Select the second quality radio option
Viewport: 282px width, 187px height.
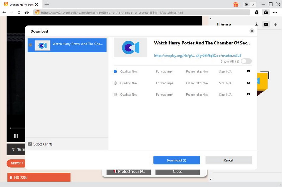coord(115,83)
